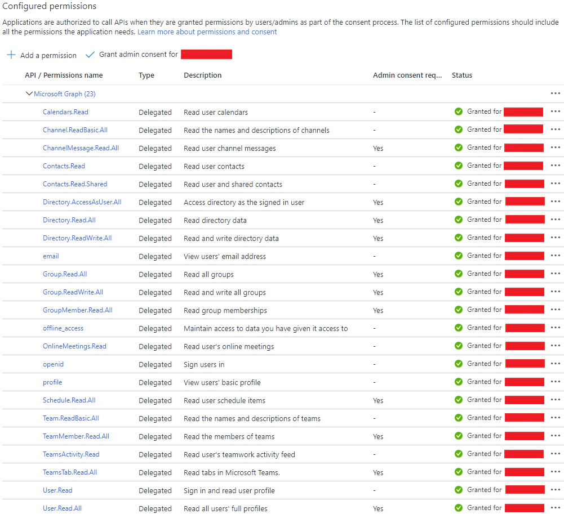Open the Schedule.Read.All permission link
Viewport: 564px width, 514px height.
pyautogui.click(x=69, y=400)
